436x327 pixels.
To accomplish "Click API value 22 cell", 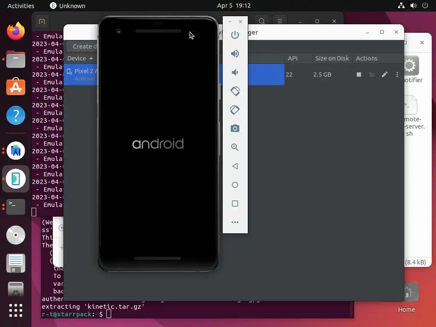I will pyautogui.click(x=289, y=75).
